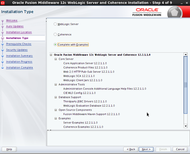The height and width of the screenshot is (154, 190).
Task: Select Server Examples 12.2.1.1.0 row
Action: [80, 123]
